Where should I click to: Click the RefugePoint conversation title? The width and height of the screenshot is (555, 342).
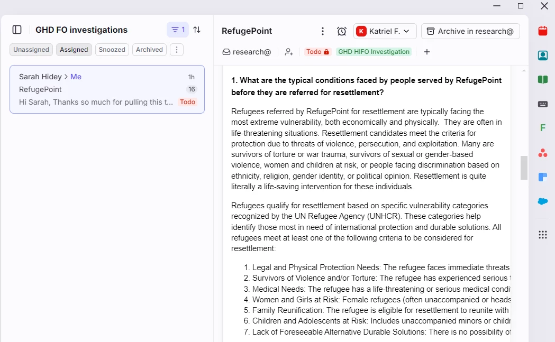point(247,31)
